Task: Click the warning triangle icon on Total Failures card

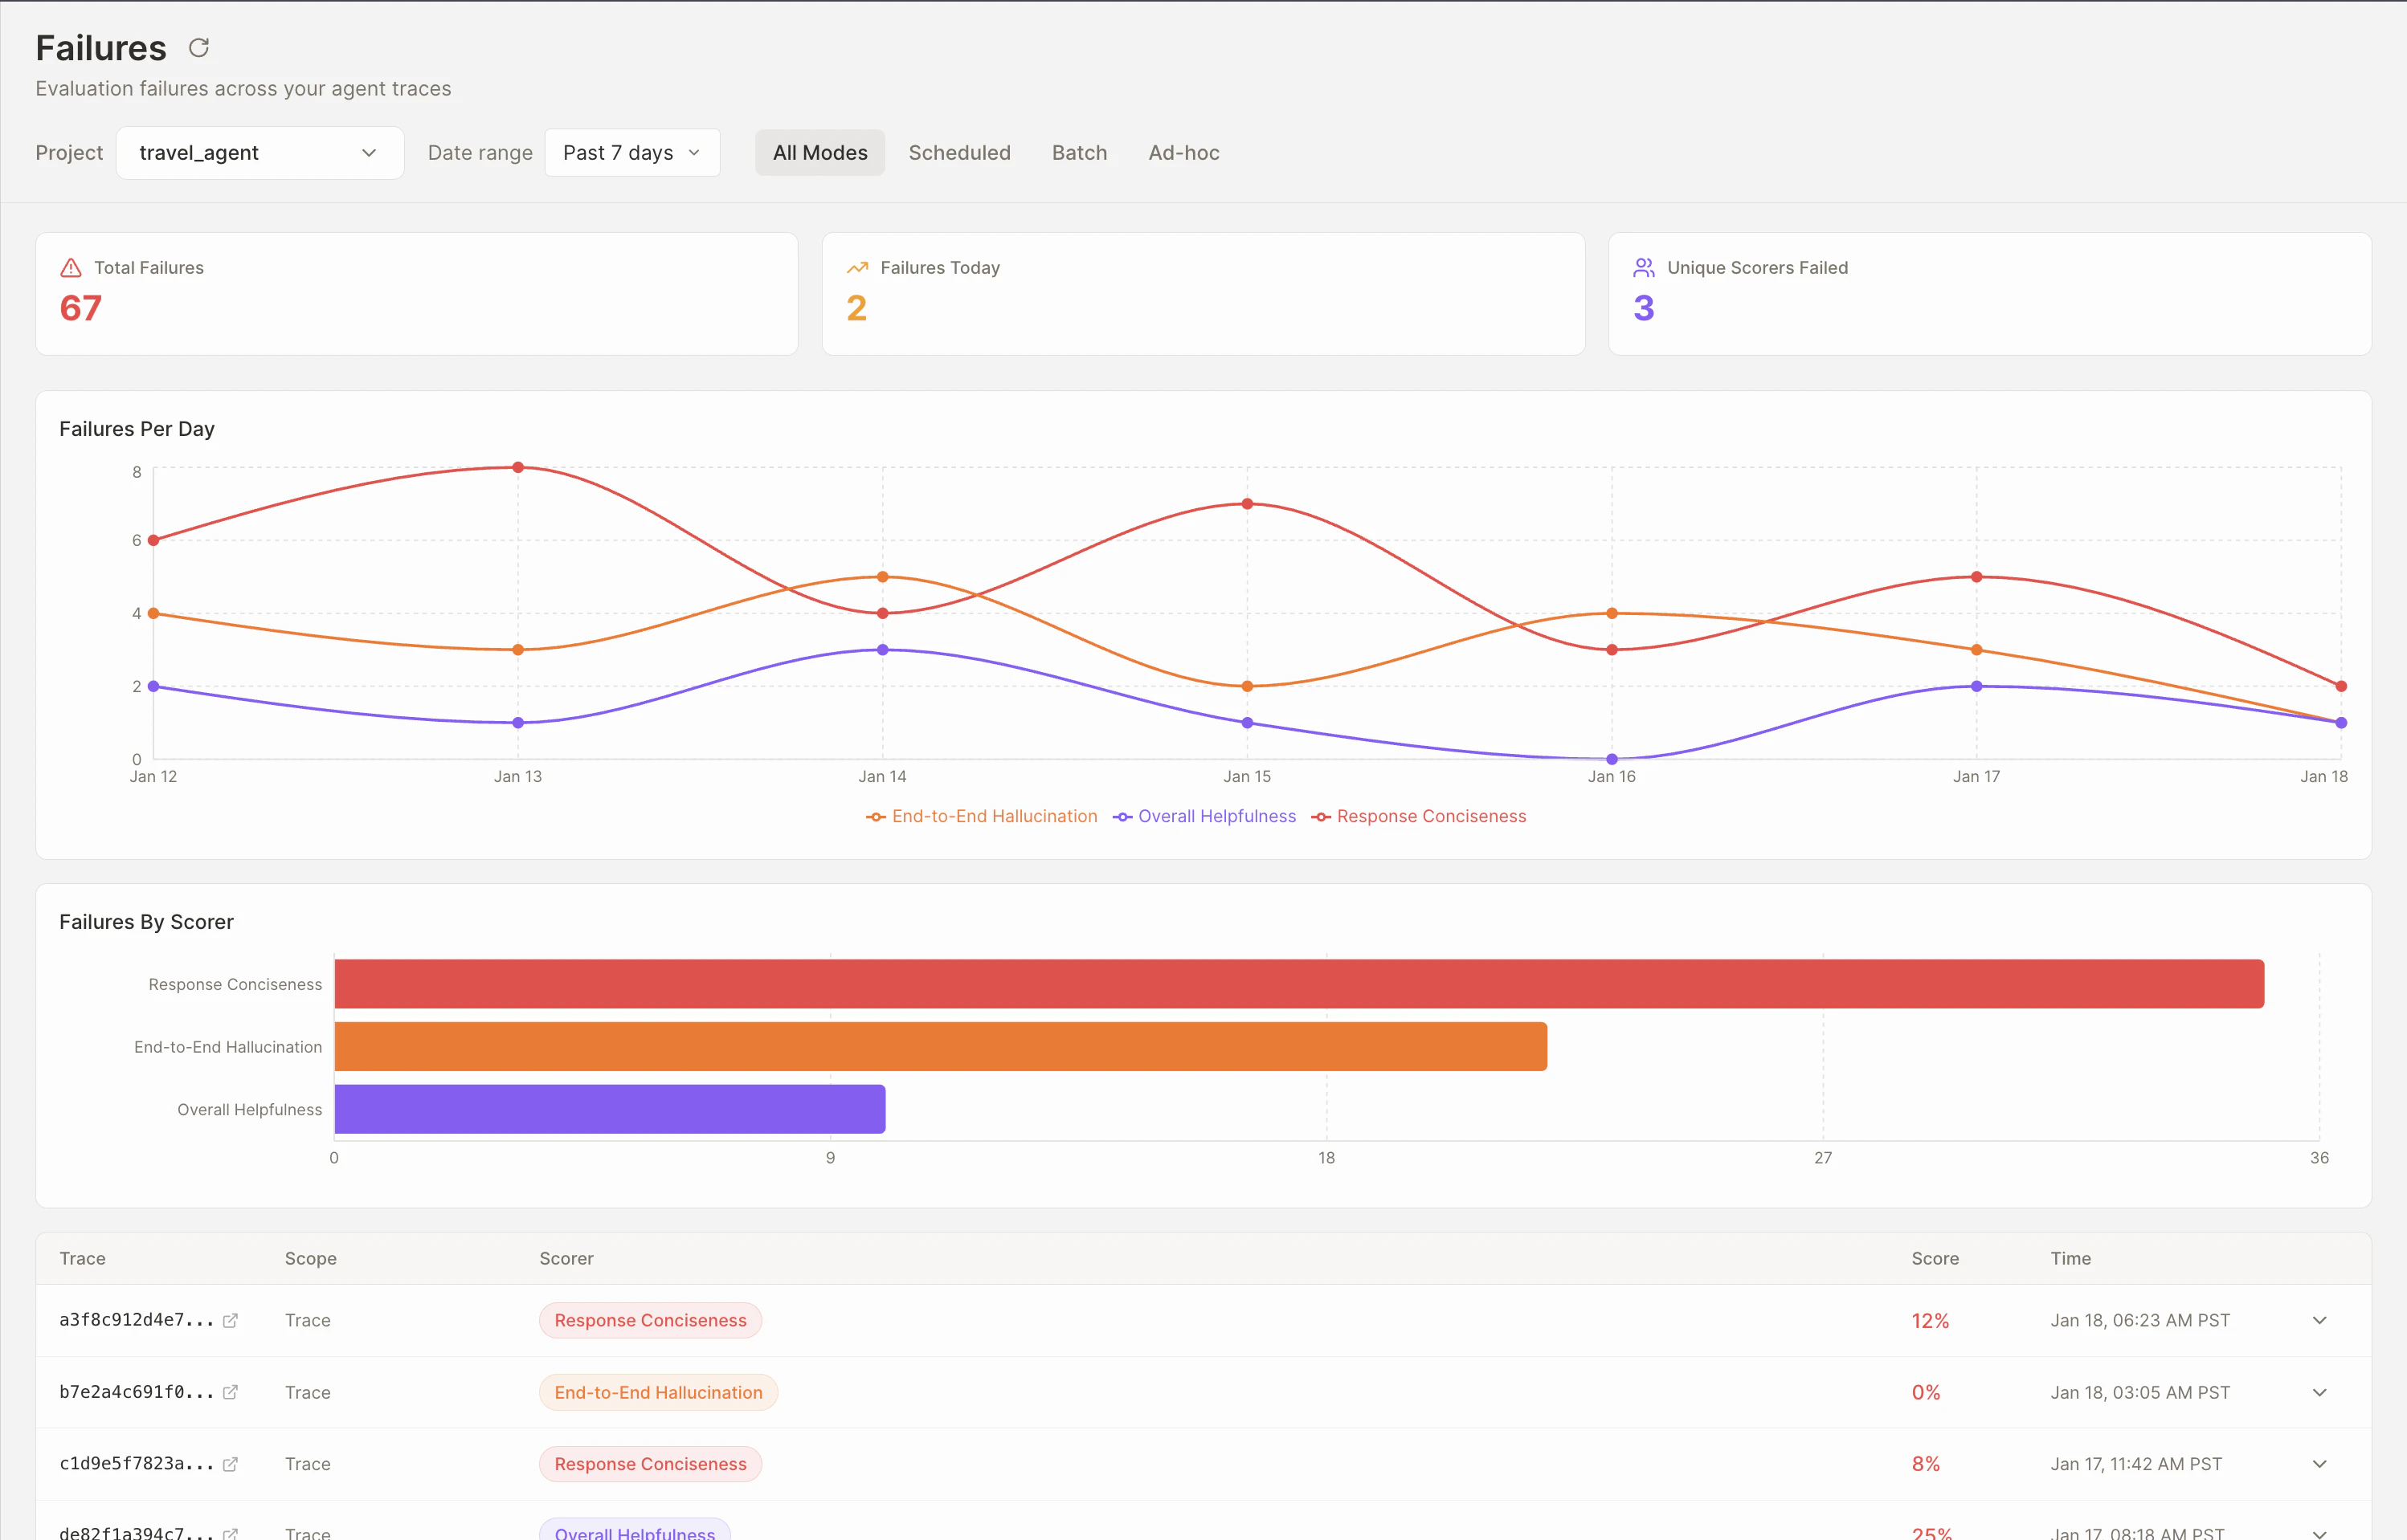Action: (70, 267)
